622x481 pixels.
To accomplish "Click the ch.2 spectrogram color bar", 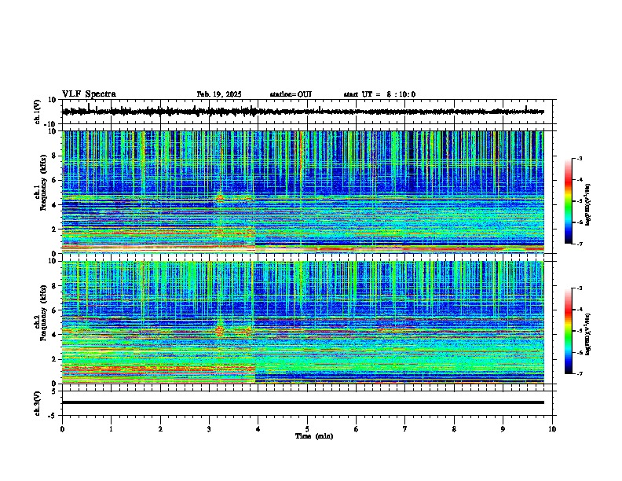I will (x=569, y=331).
